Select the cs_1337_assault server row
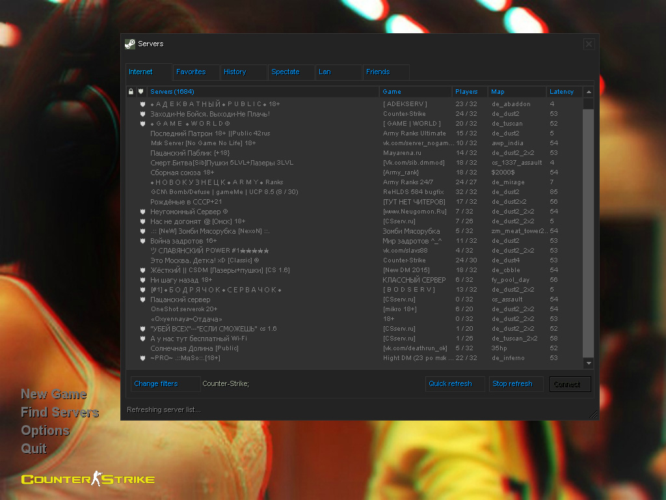Screen dimensions: 666x500 (x=354, y=163)
